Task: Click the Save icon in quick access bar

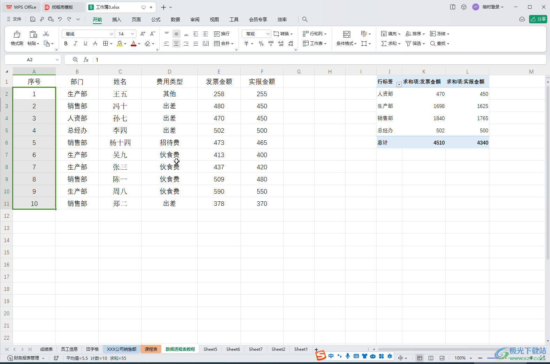Action: (33, 19)
